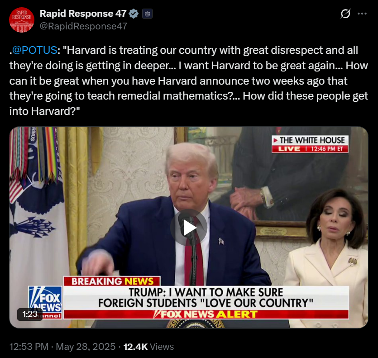
Task: Click the Fox News Channel logo in video
Action: [x=45, y=302]
